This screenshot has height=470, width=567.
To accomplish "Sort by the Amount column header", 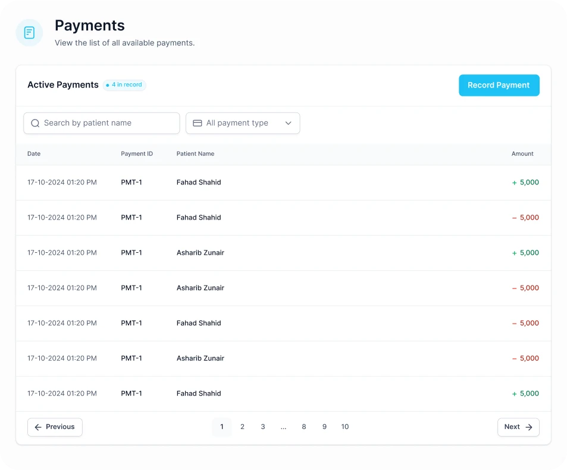I will [x=522, y=154].
